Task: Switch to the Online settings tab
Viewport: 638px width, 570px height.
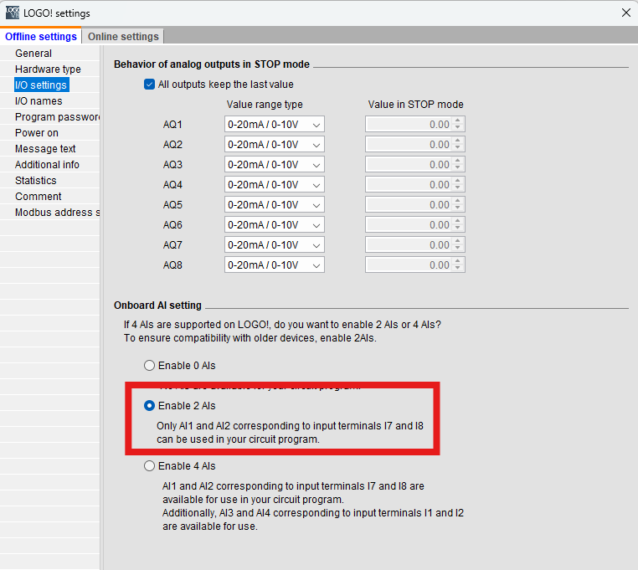Action: pos(123,36)
